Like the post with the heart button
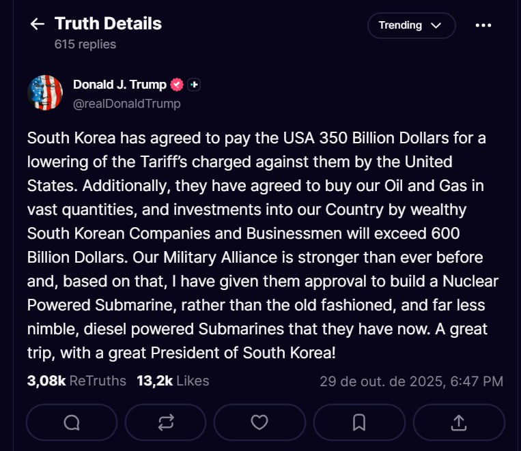 pyautogui.click(x=259, y=422)
